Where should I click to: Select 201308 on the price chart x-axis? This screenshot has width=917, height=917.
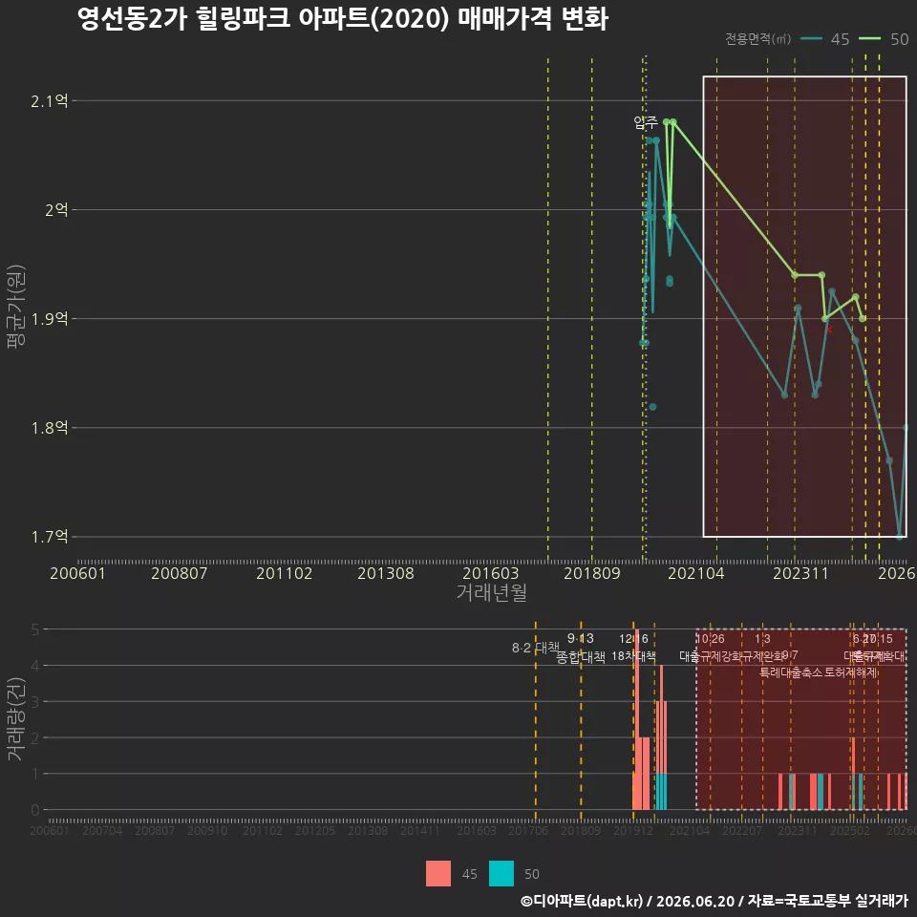(385, 573)
